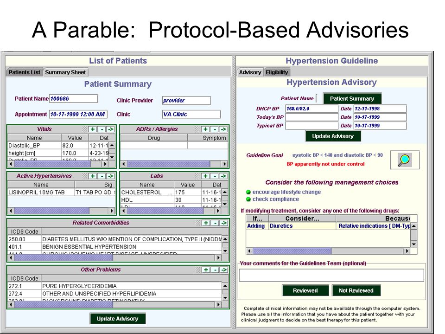
Task: Click Other Problems vertical scroll down arrow
Action: [225, 298]
